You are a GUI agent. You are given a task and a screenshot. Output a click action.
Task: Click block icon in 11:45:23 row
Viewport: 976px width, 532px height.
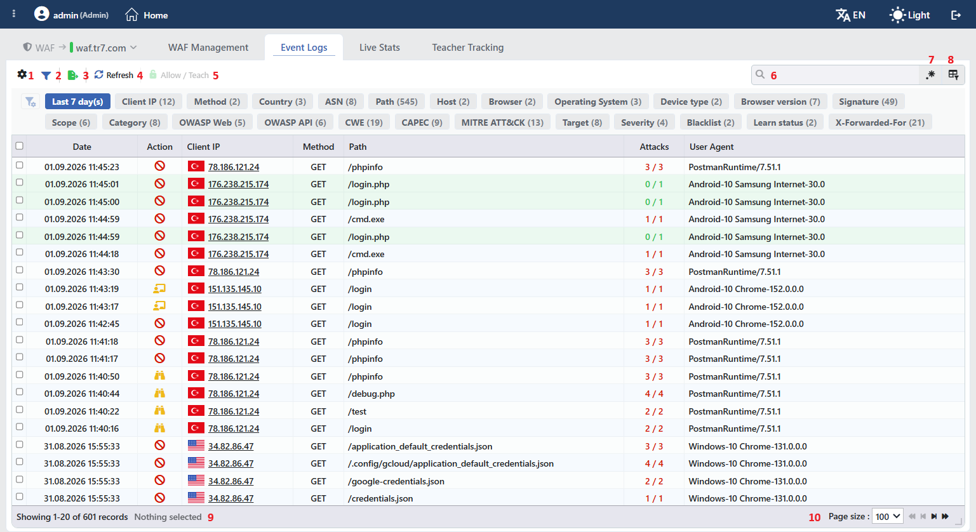pyautogui.click(x=159, y=166)
